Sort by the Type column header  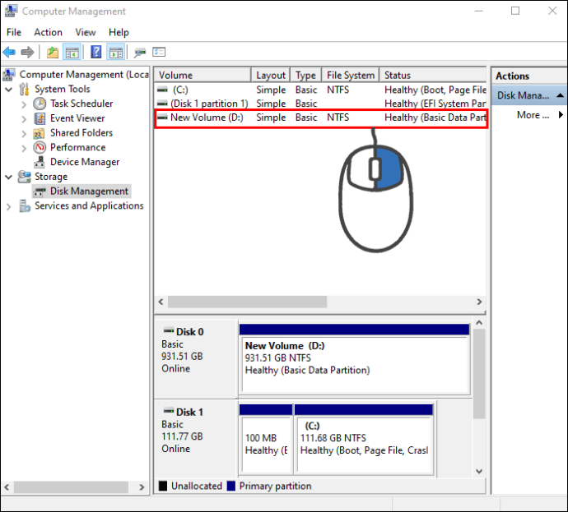pos(305,76)
